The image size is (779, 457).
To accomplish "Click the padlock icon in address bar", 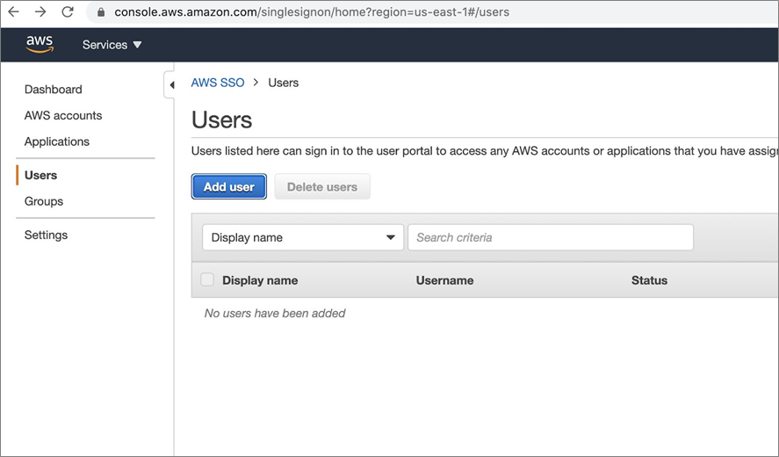I will click(101, 12).
